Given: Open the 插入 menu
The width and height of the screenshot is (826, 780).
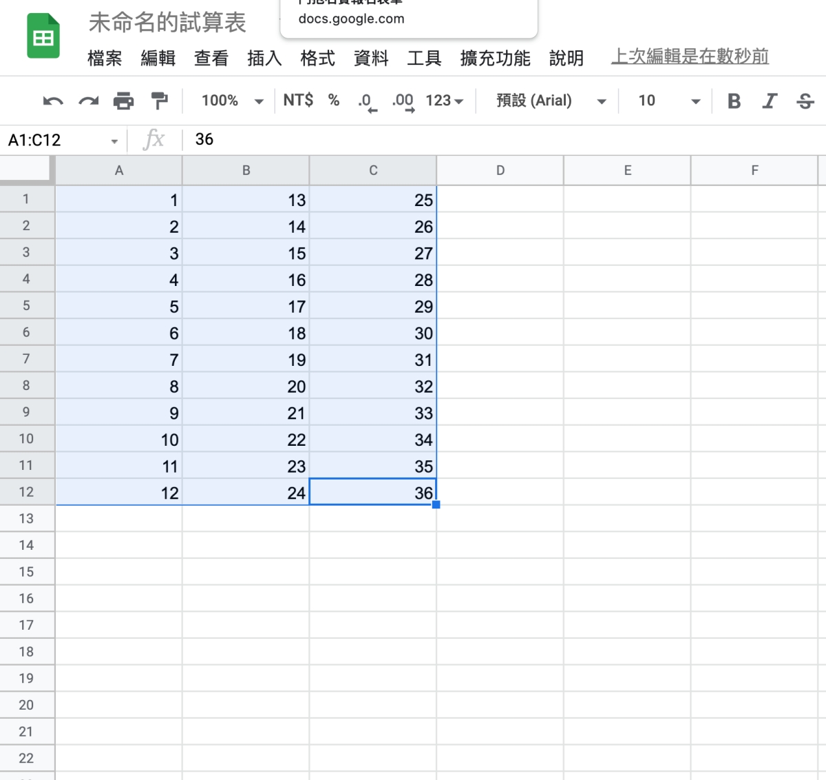Looking at the screenshot, I should coord(264,58).
